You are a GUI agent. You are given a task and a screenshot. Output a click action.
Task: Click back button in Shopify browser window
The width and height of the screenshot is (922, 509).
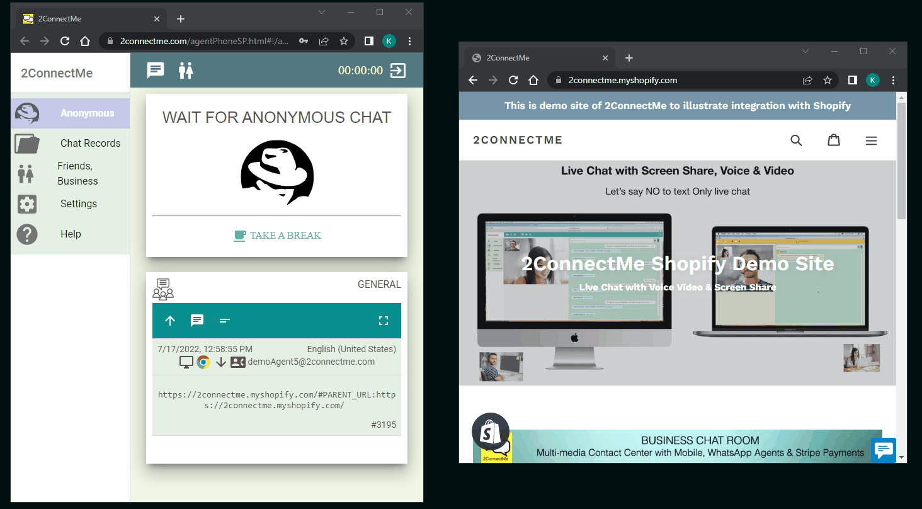tap(473, 80)
